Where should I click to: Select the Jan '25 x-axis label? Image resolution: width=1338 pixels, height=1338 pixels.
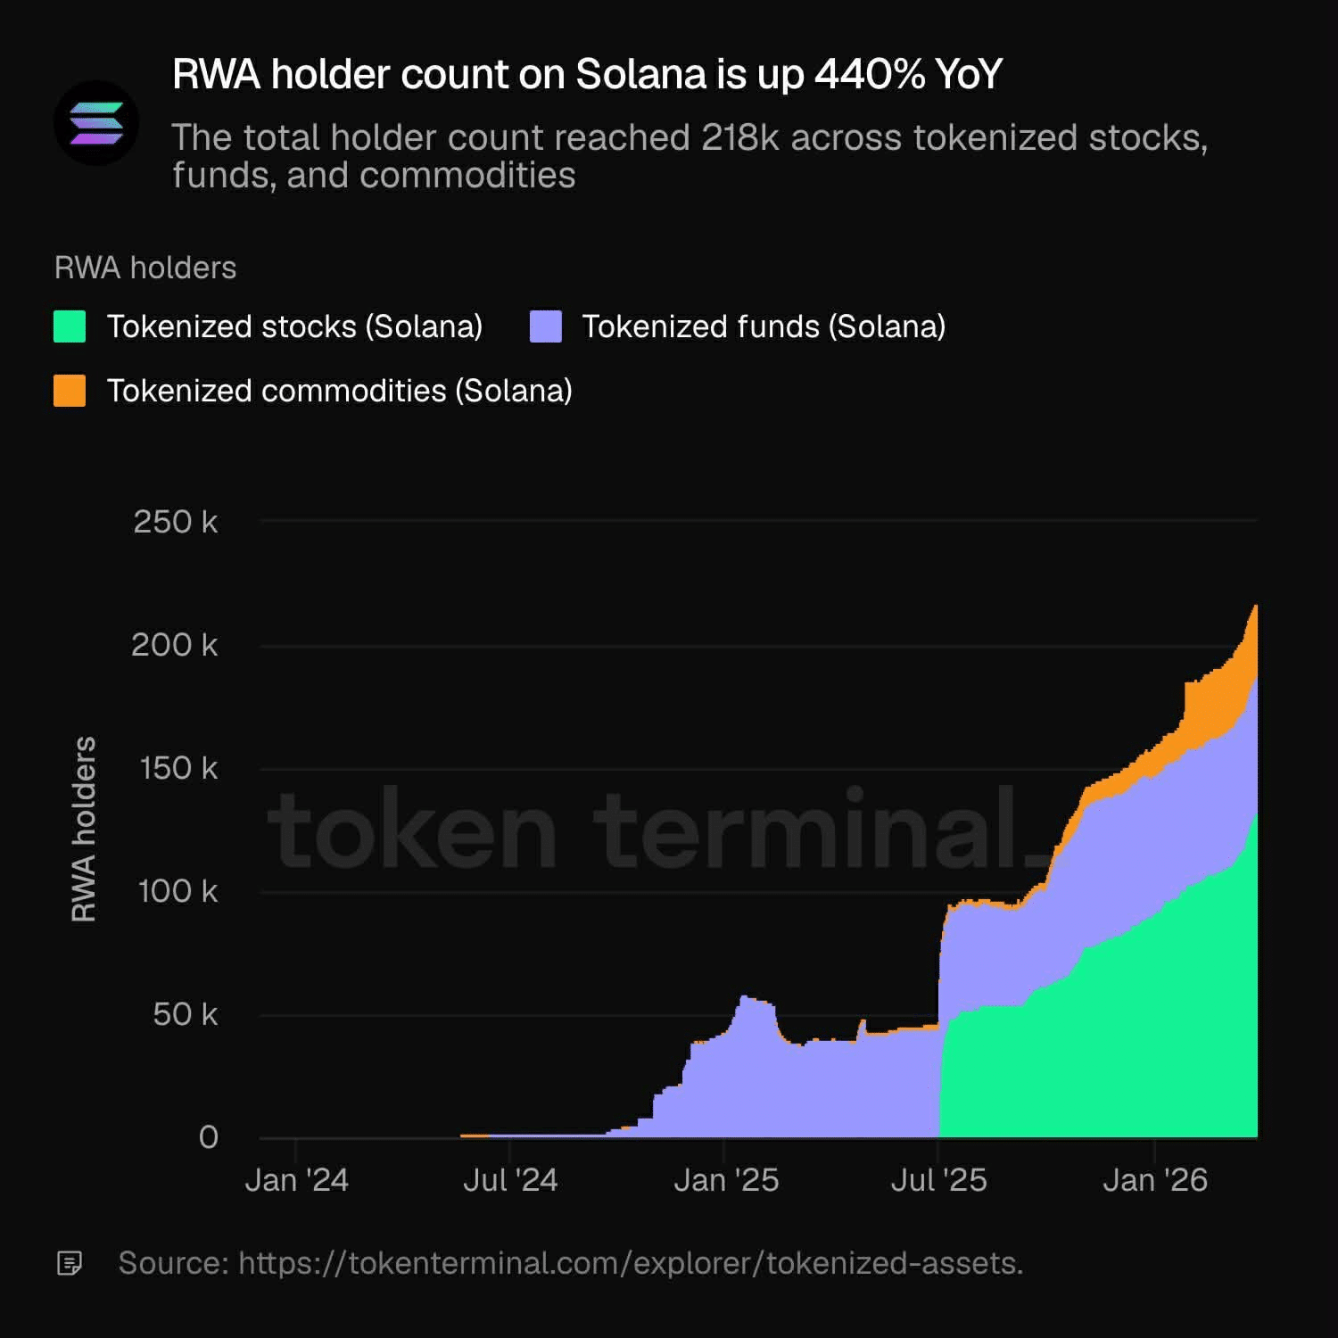tap(726, 1180)
